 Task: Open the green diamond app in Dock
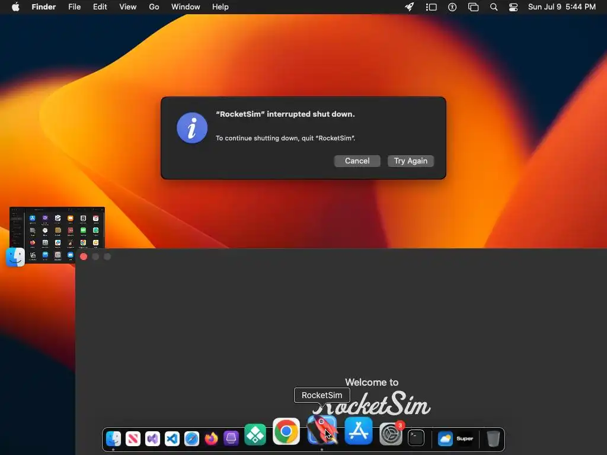coord(255,435)
